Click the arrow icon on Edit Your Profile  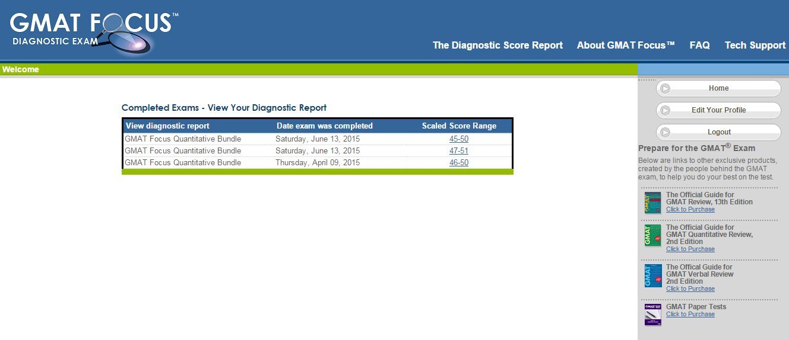tap(666, 110)
